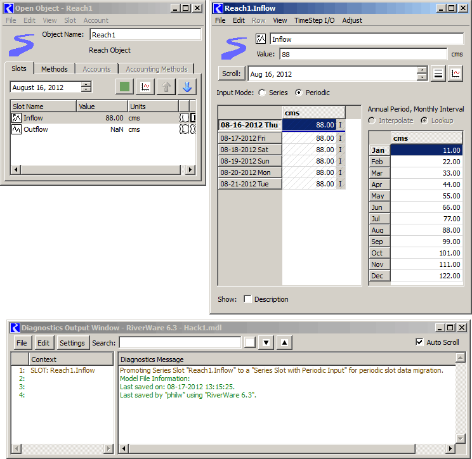Open TimeStep I/O menu

point(314,20)
